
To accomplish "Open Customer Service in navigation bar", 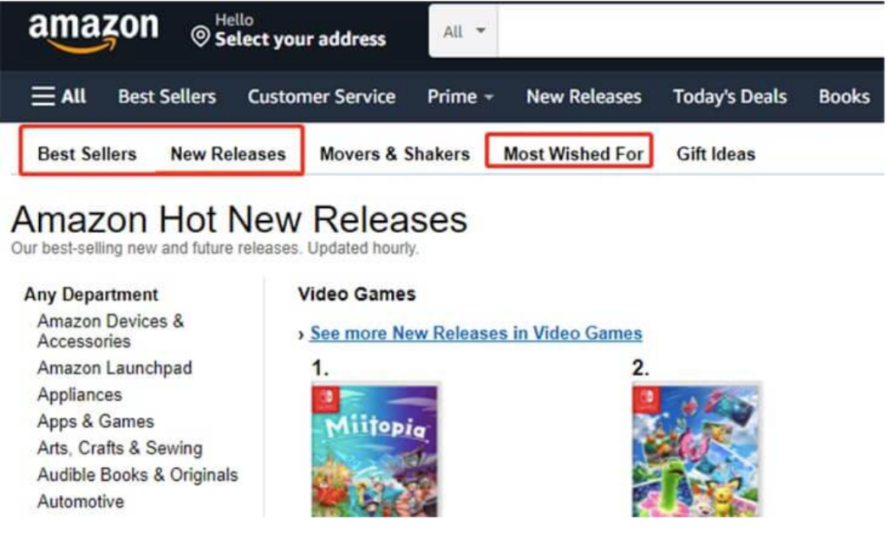I will [321, 96].
